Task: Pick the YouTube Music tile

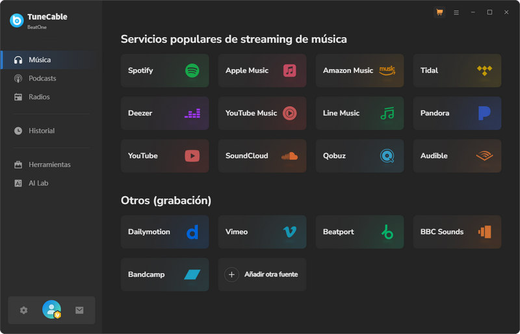Action: point(262,113)
